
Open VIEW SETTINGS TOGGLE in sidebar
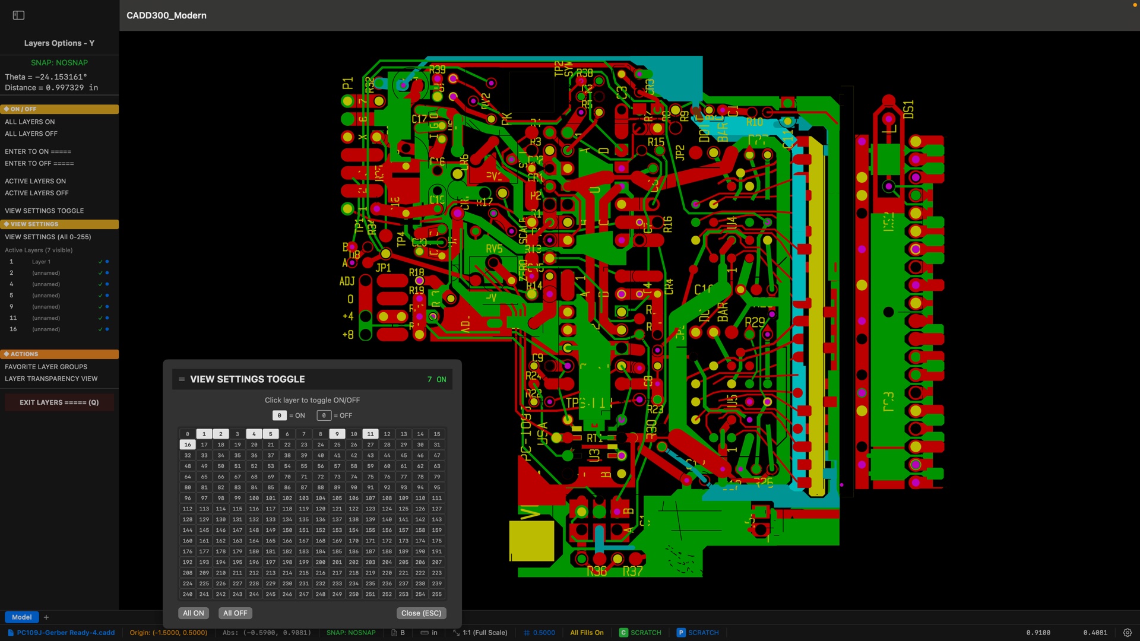[45, 211]
